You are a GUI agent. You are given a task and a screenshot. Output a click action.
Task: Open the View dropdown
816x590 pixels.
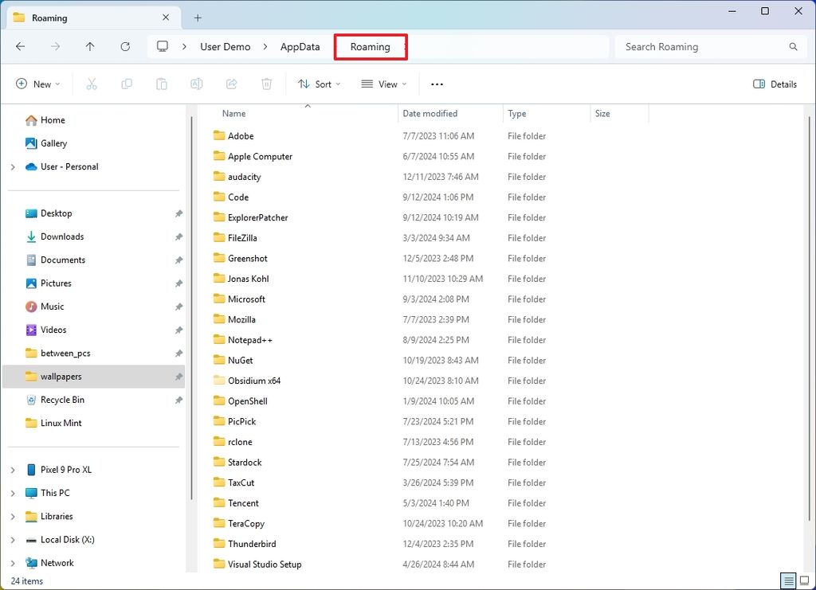(x=383, y=84)
